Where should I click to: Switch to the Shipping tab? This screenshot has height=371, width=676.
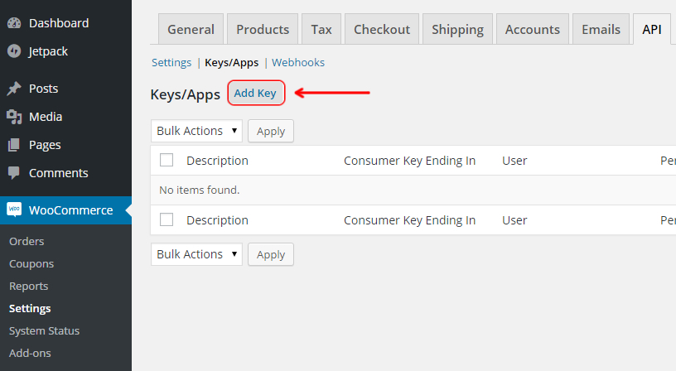coord(457,29)
